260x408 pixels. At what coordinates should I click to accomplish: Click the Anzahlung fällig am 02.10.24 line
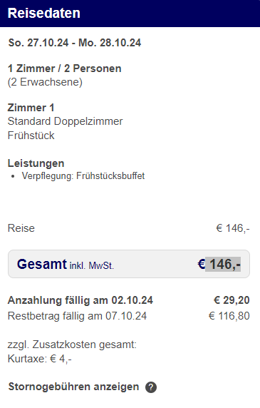pos(80,300)
